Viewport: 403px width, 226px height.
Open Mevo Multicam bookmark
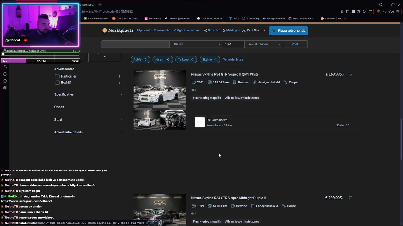click(302, 19)
